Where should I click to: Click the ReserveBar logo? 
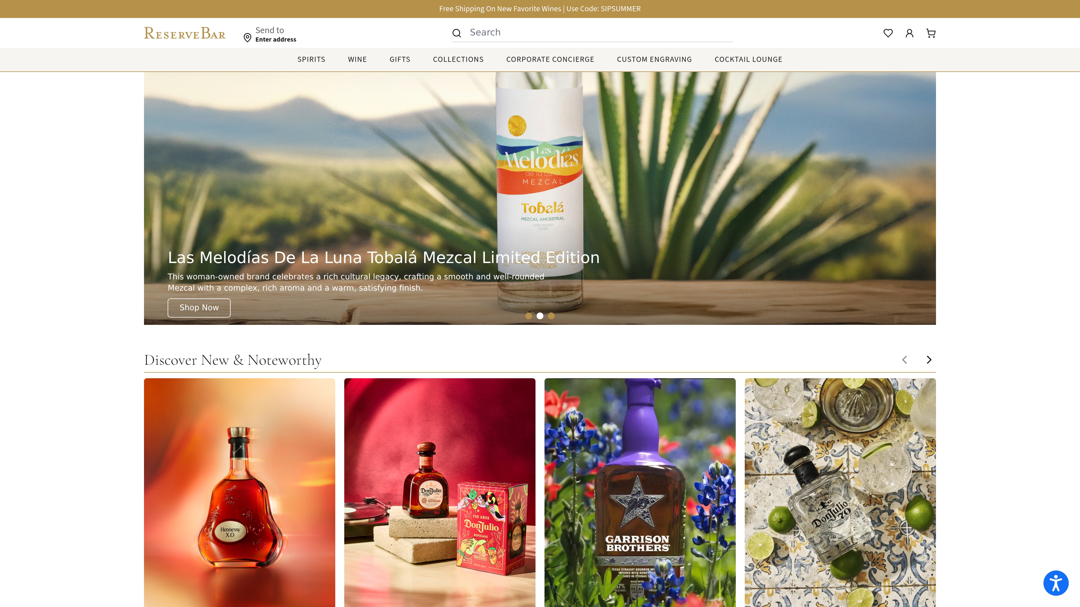184,33
